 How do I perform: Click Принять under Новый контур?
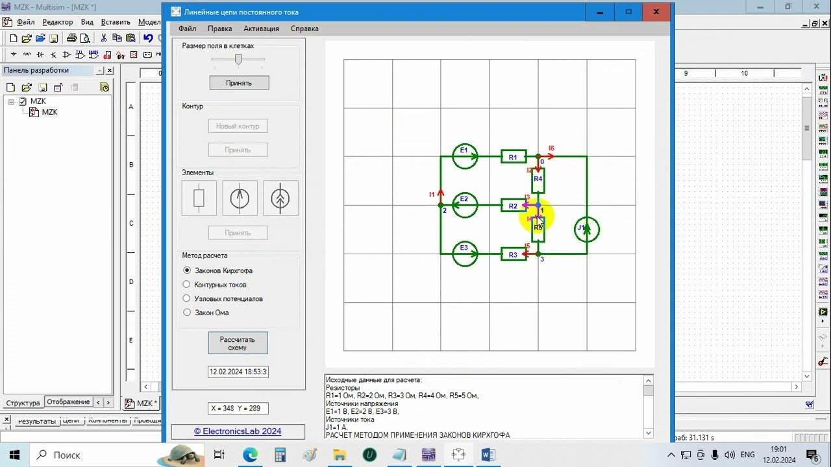coord(238,150)
